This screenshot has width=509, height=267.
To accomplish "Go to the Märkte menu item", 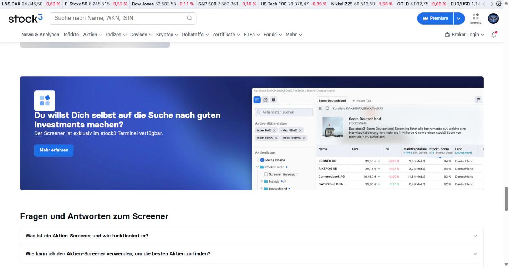I will point(71,35).
